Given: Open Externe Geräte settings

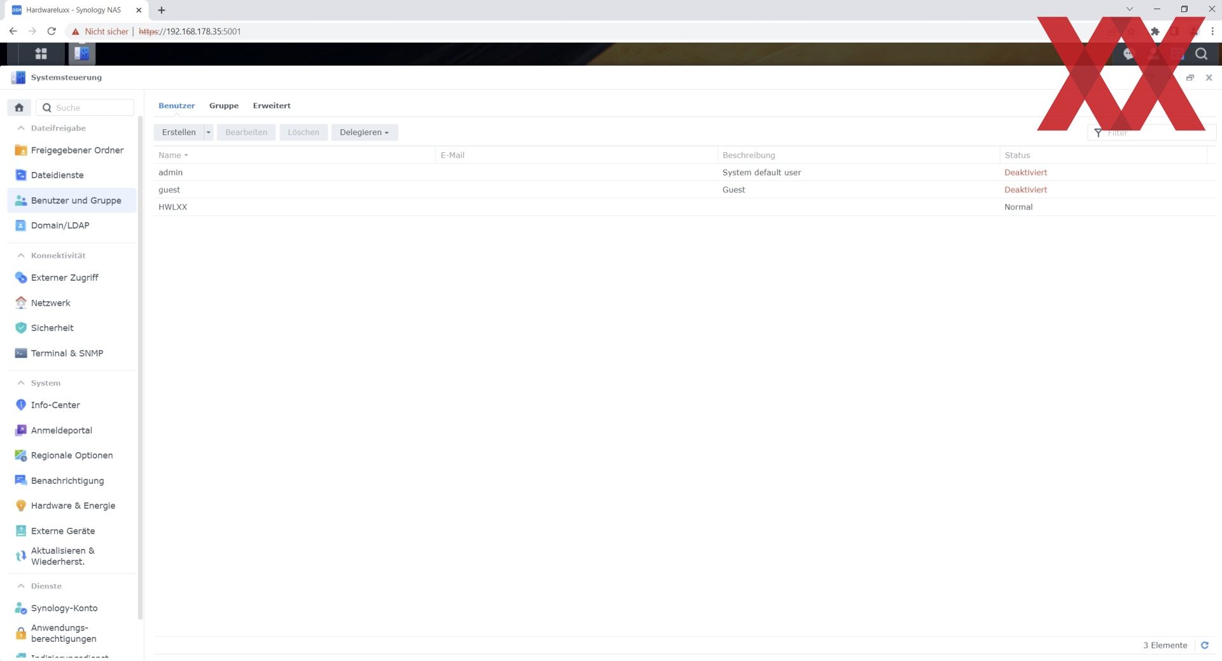Looking at the screenshot, I should pos(72,531).
